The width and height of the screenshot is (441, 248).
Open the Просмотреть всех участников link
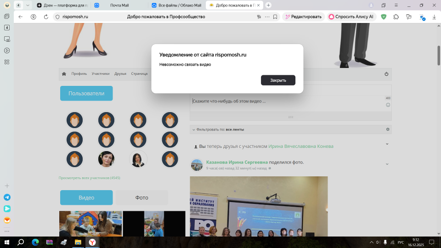89,178
